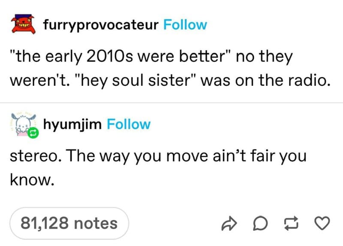The width and height of the screenshot is (343, 246).
Task: Click the divider line between the two posts
Action: (171, 102)
